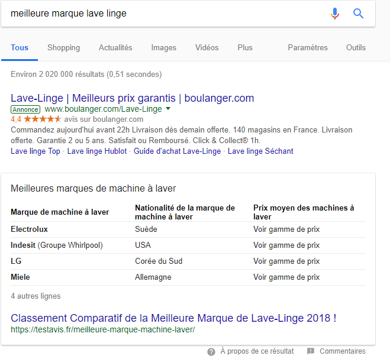
Task: Click the 'À propos de ce résultat' link
Action: (x=257, y=351)
